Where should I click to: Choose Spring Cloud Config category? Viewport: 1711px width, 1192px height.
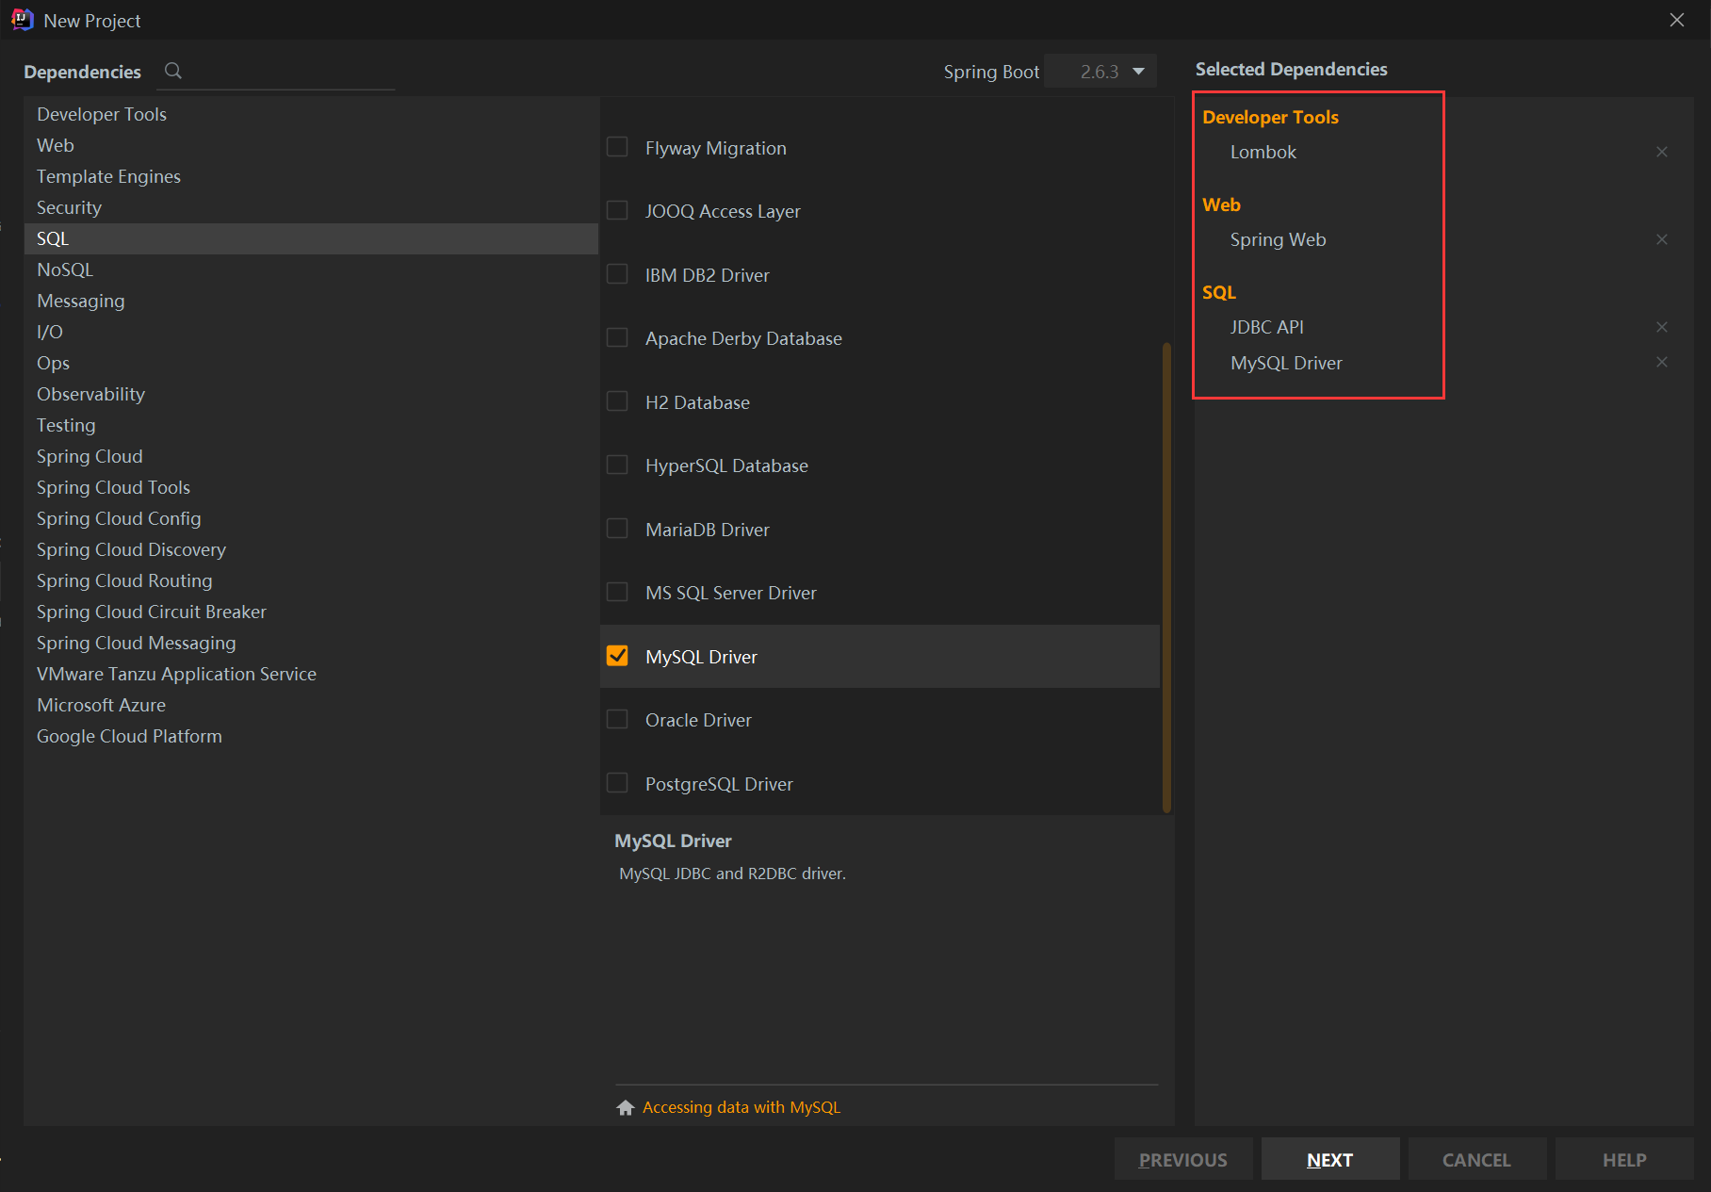311,518
